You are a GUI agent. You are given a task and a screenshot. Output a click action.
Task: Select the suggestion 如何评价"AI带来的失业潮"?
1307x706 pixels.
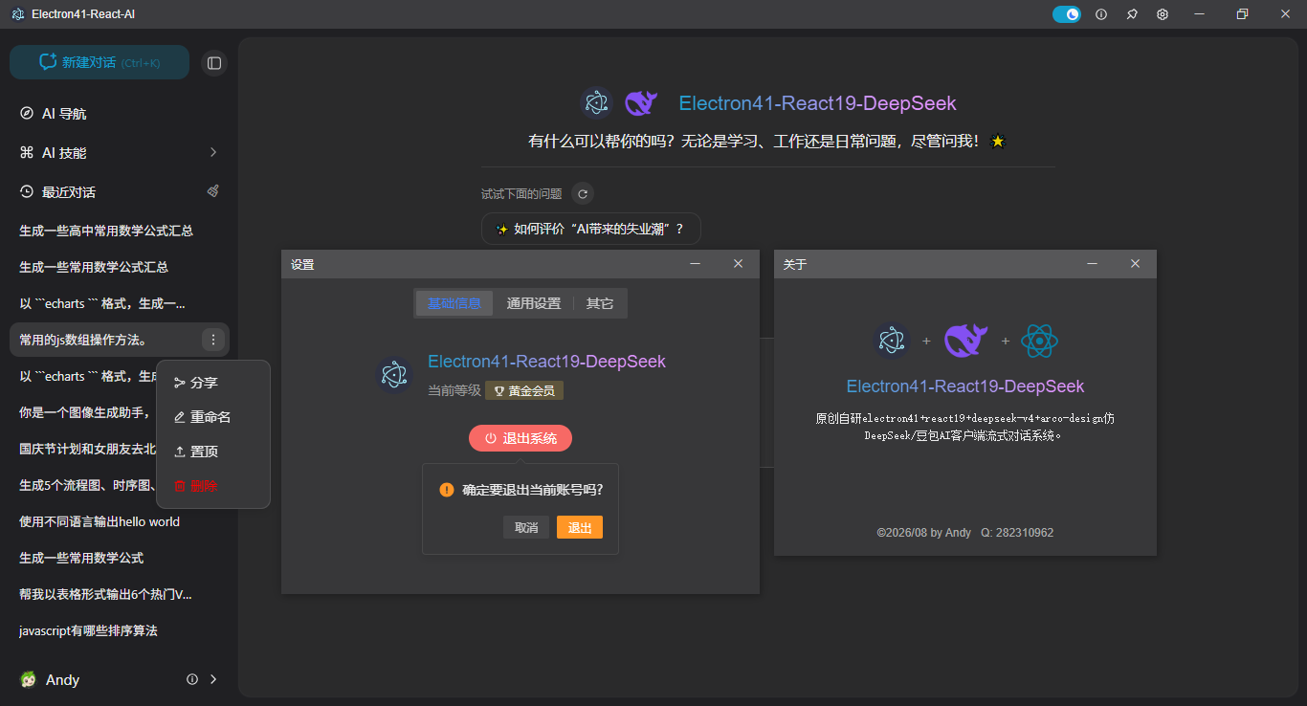tap(591, 229)
